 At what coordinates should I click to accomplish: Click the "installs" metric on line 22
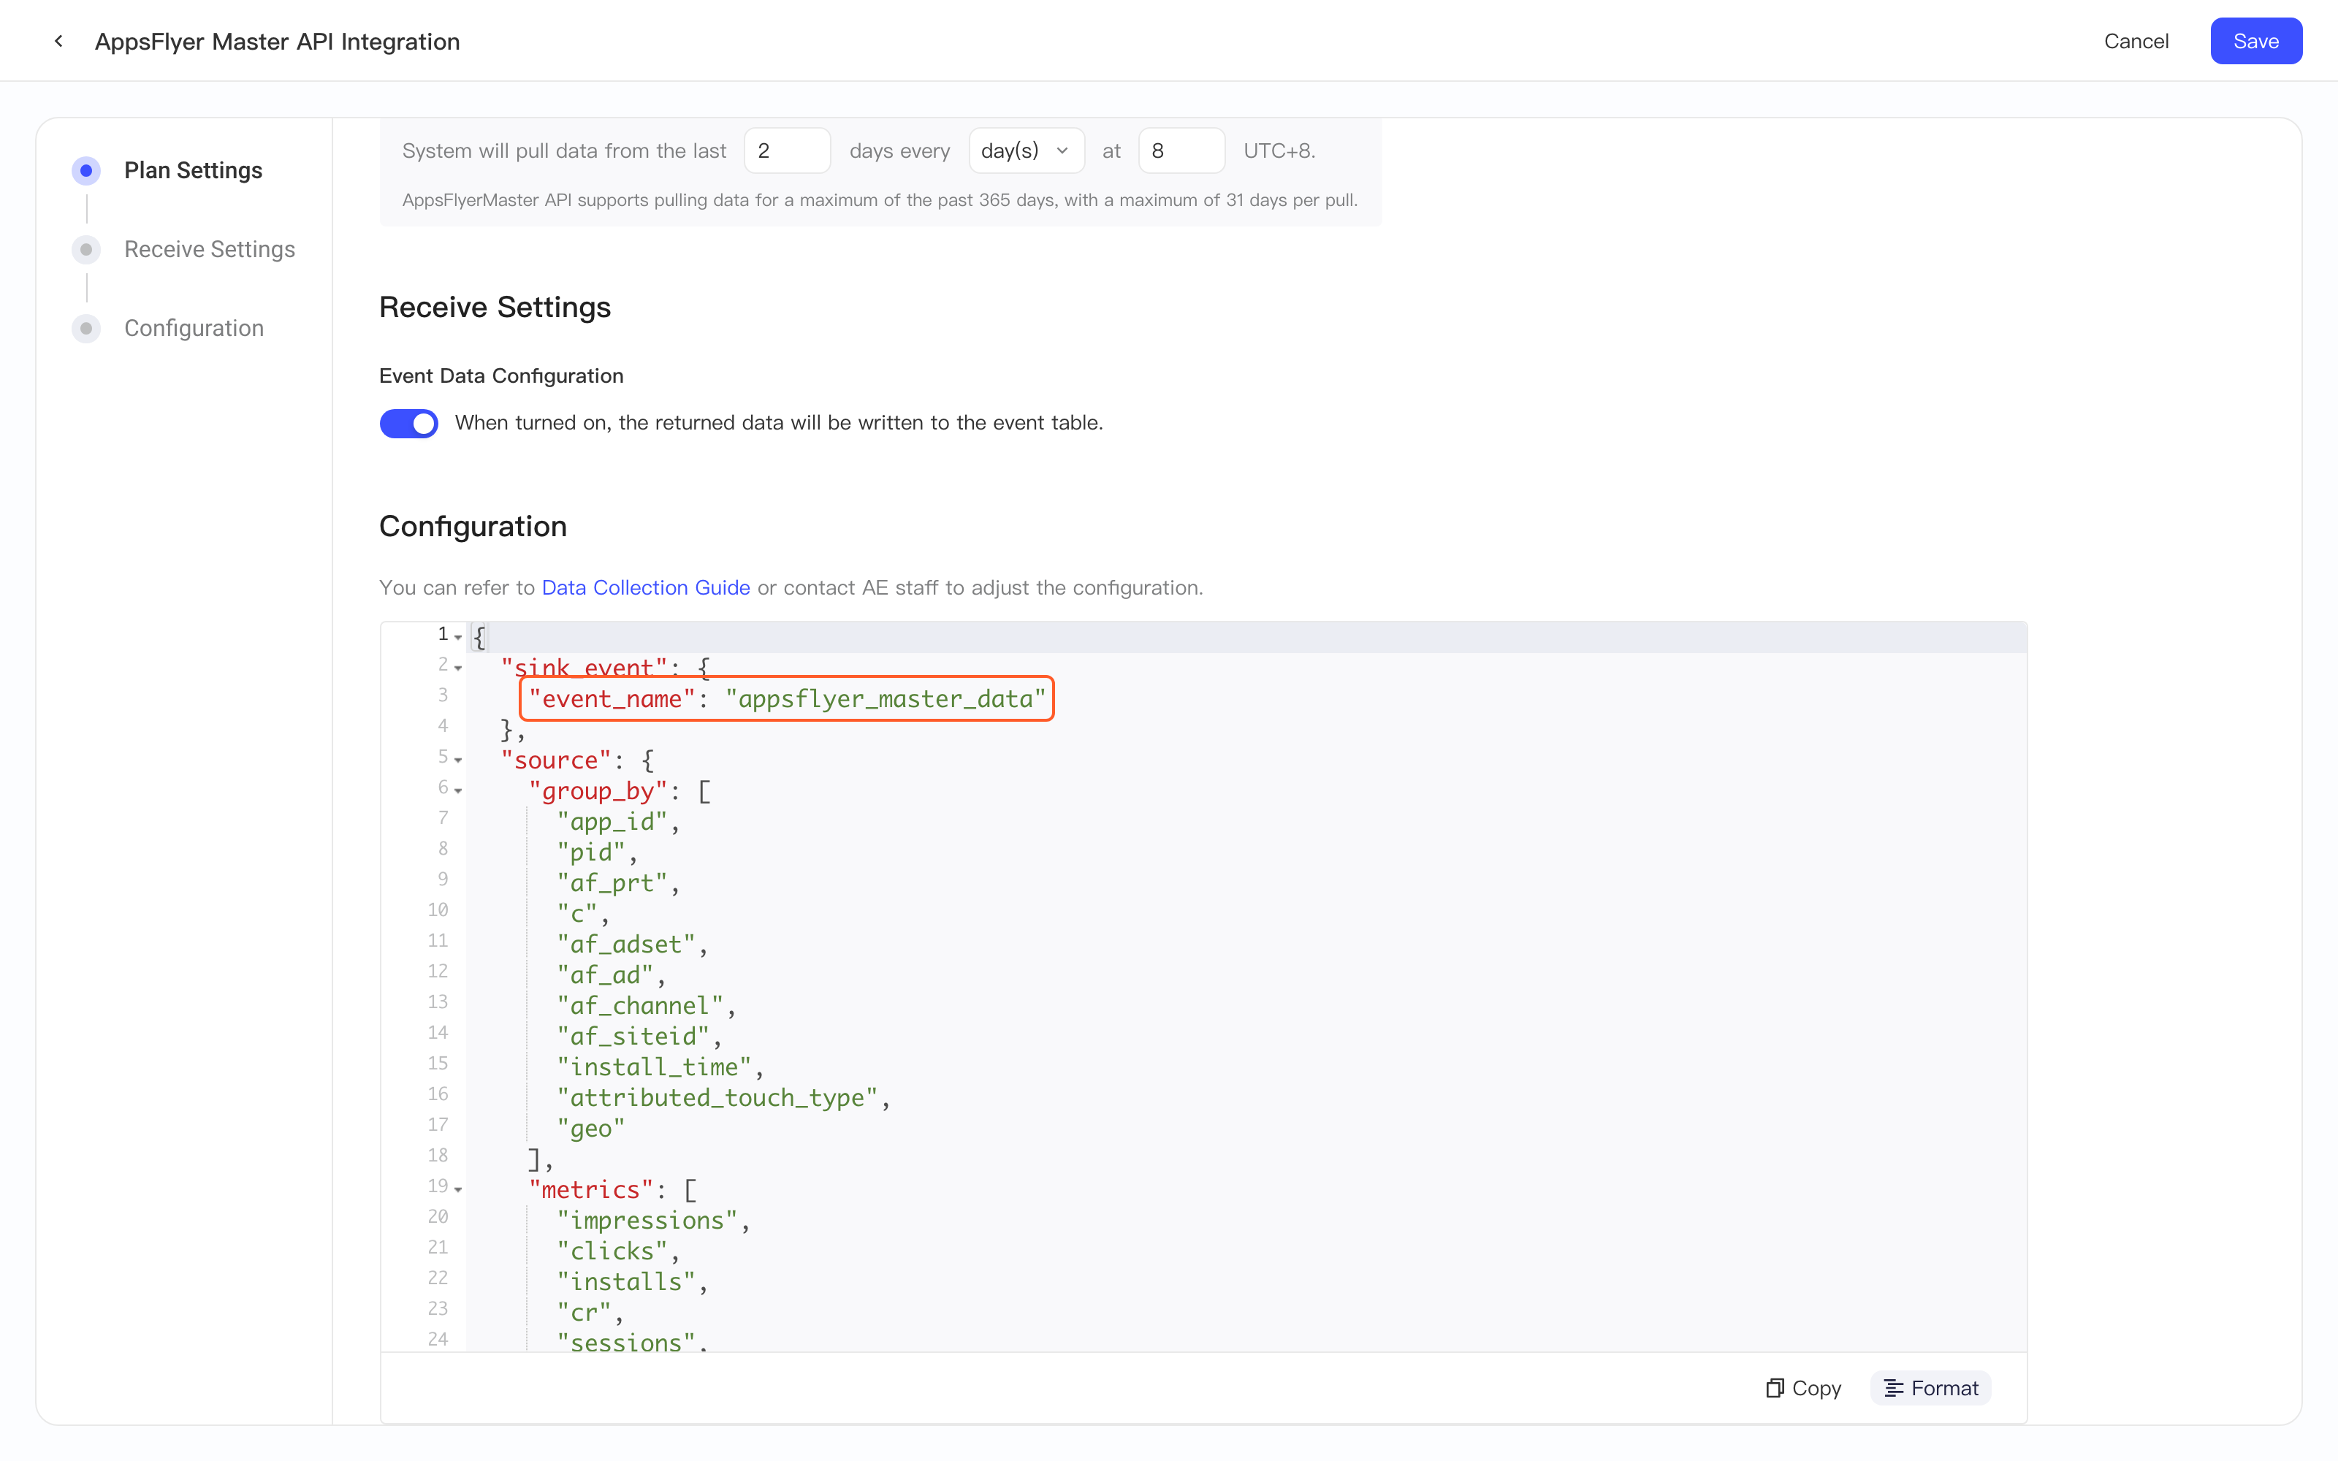(x=626, y=1282)
